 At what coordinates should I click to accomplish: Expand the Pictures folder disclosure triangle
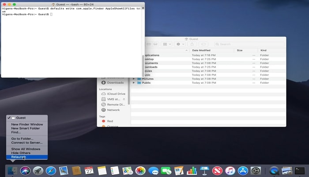click(x=134, y=79)
